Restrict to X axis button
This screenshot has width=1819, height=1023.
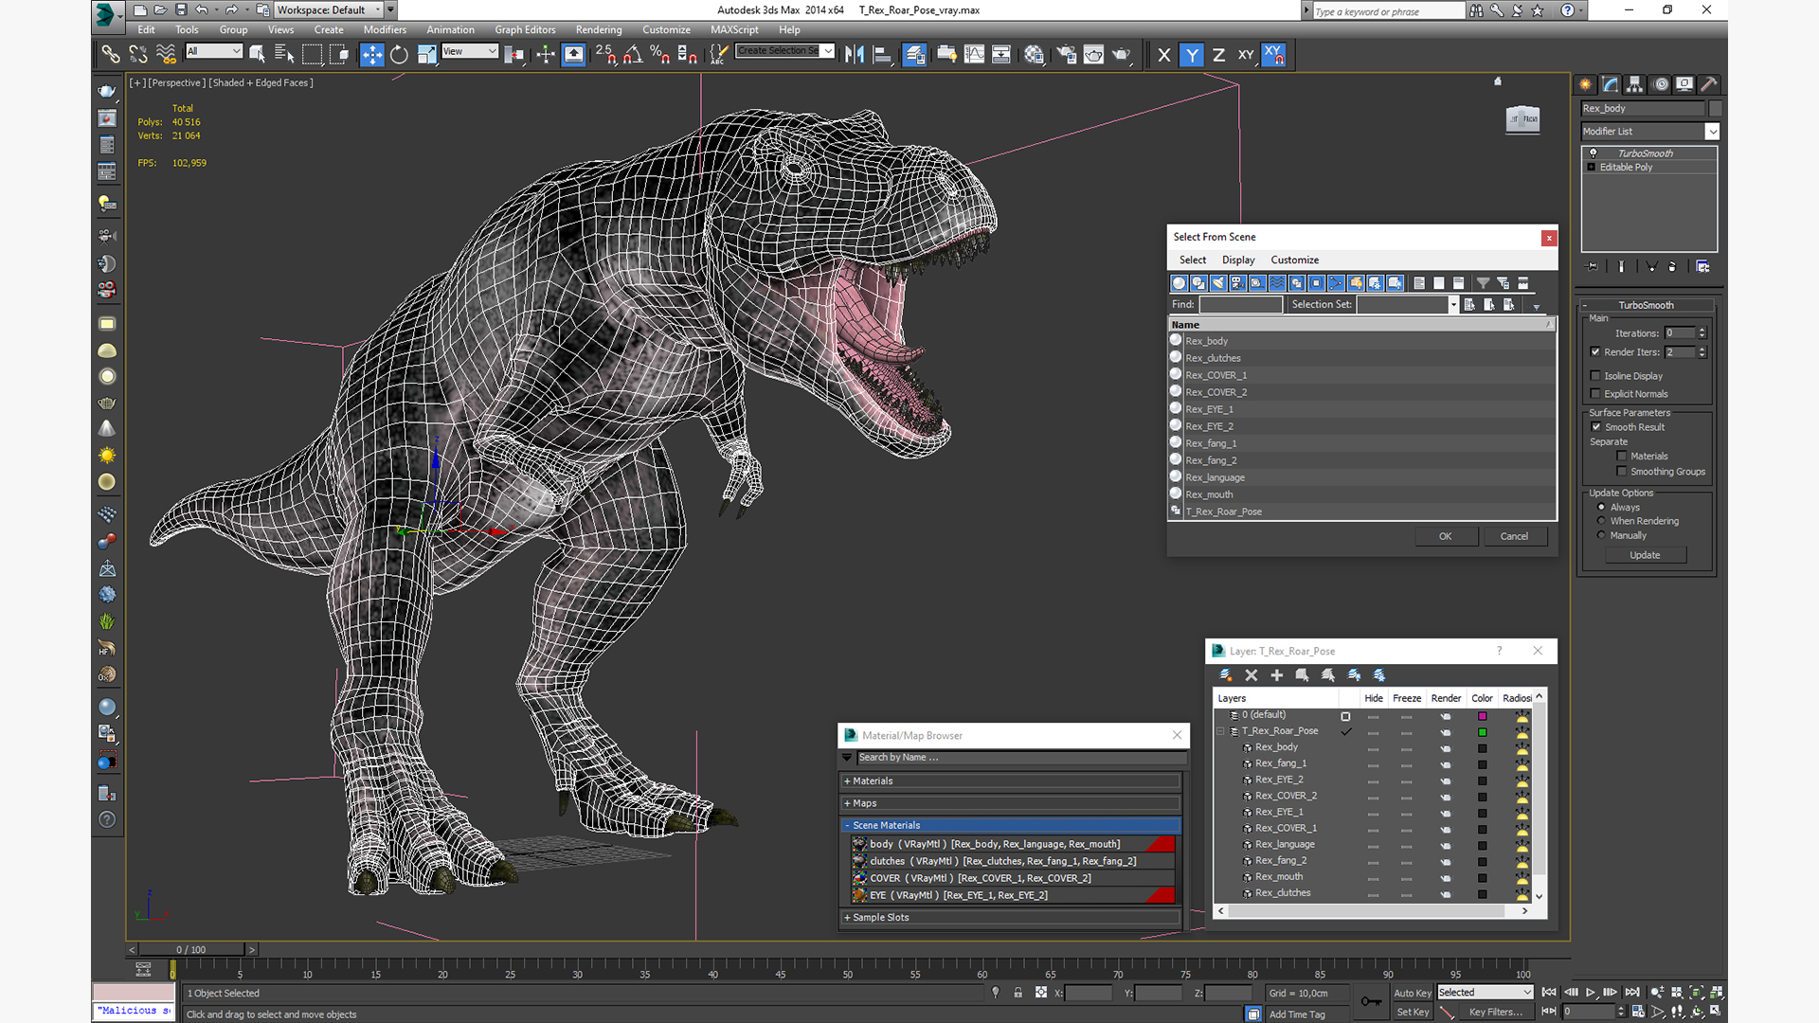(x=1164, y=55)
